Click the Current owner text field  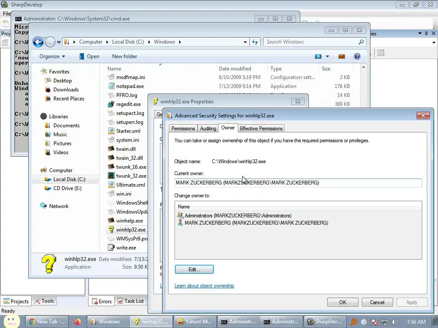coord(298,183)
